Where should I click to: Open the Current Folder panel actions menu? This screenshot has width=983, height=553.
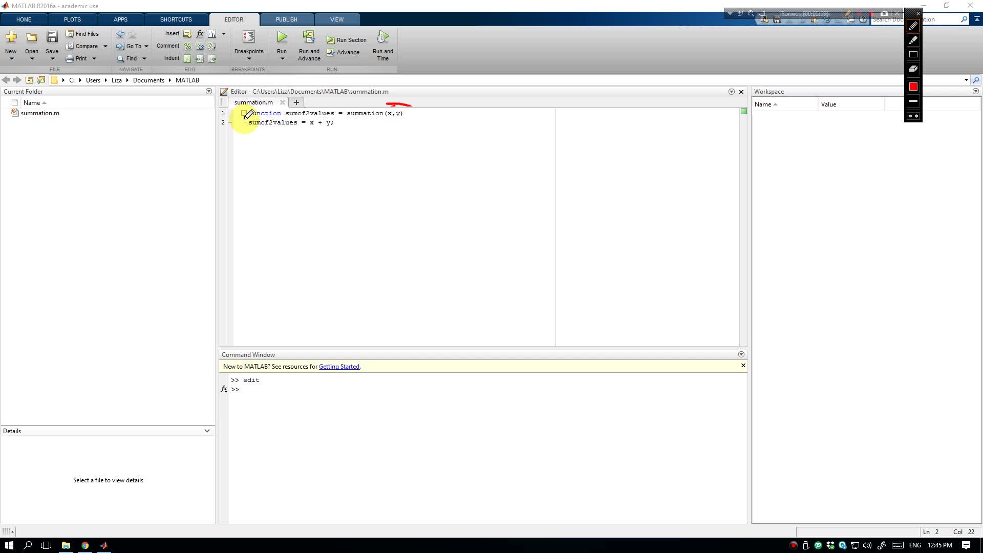tap(208, 91)
